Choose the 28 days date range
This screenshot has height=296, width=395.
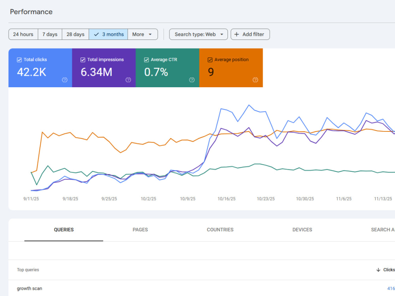tap(75, 34)
